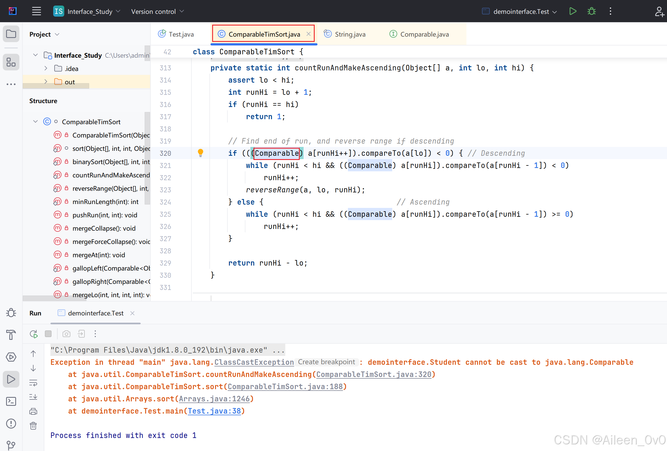Collapse ComparableTimSort class in Structure
667x451 pixels.
(x=35, y=121)
